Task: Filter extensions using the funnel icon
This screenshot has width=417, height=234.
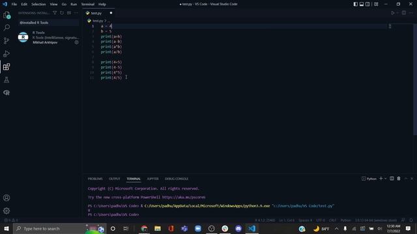Action: pyautogui.click(x=55, y=13)
